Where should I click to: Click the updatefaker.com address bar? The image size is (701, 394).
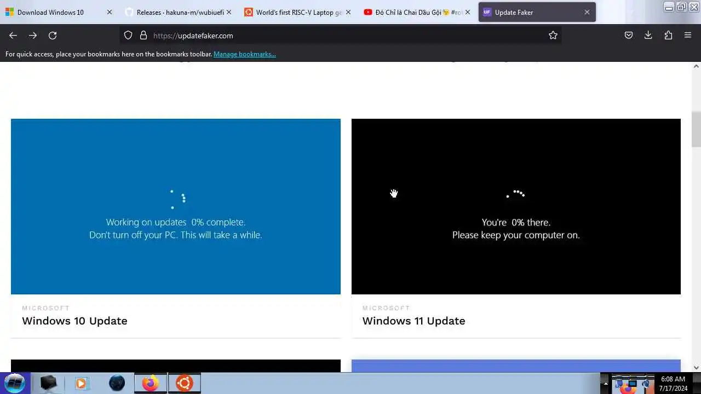(x=340, y=36)
